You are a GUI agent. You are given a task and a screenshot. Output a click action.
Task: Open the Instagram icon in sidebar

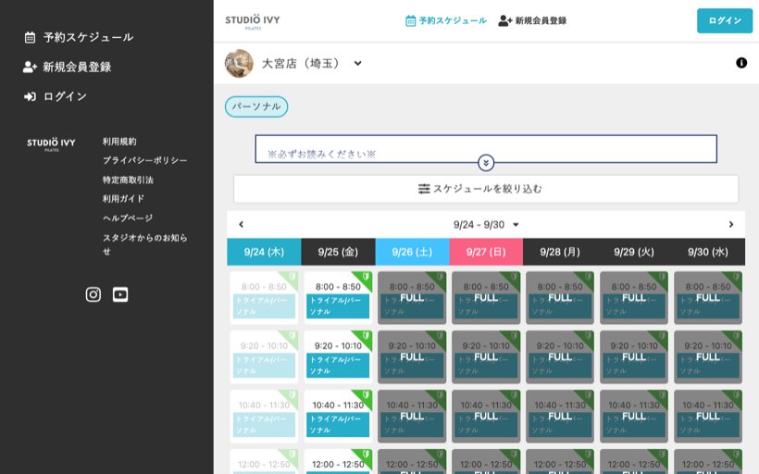tap(93, 294)
